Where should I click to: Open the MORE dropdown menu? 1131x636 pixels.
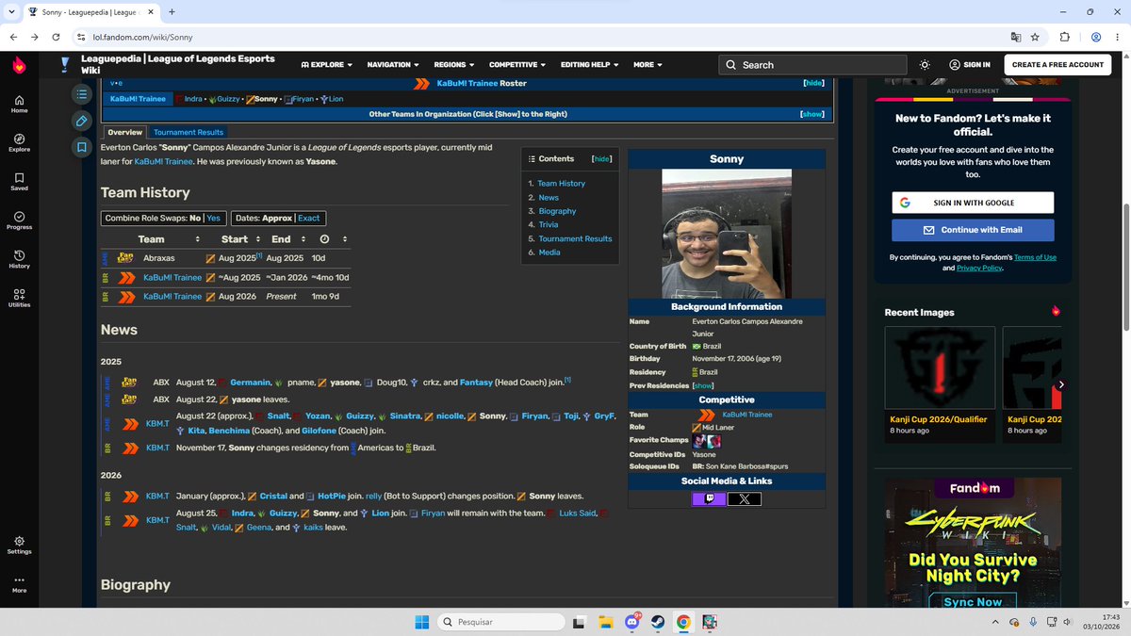647,65
